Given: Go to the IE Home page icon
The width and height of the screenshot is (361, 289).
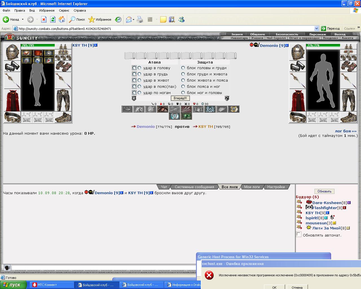Looking at the screenshot, I should click(x=62, y=19).
